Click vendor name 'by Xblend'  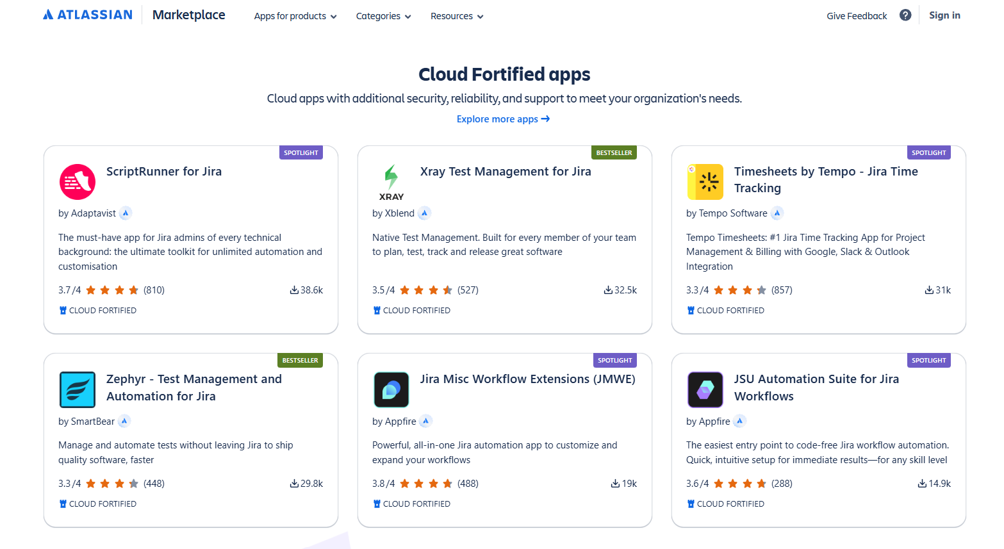click(x=393, y=213)
